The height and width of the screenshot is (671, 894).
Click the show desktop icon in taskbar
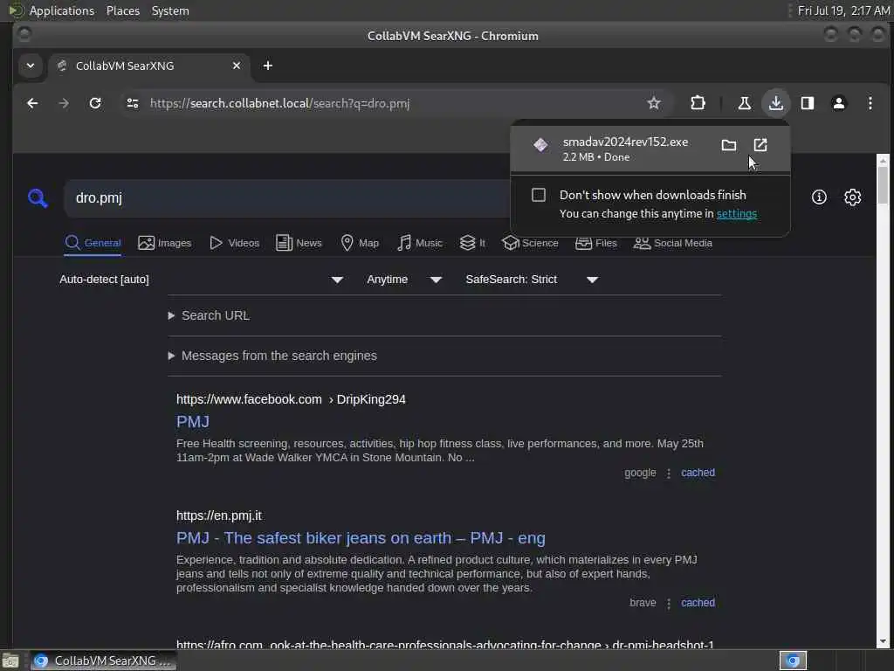(x=10, y=661)
